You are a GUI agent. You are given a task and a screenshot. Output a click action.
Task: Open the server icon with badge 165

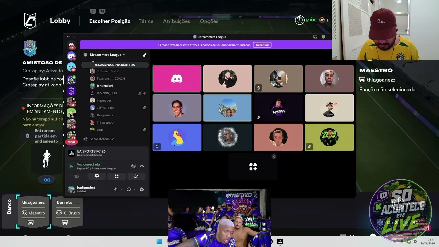[x=71, y=102]
